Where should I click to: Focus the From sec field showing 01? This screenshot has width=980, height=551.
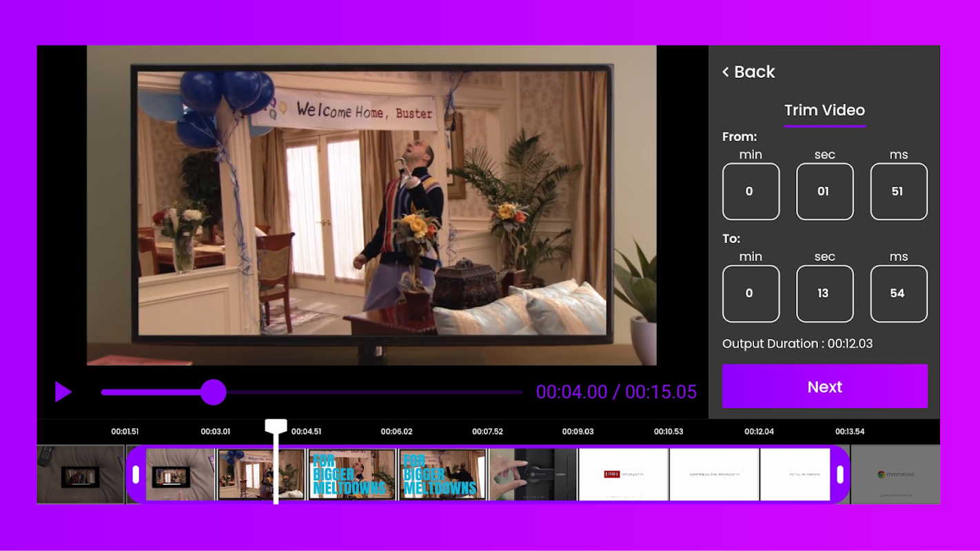tap(825, 191)
